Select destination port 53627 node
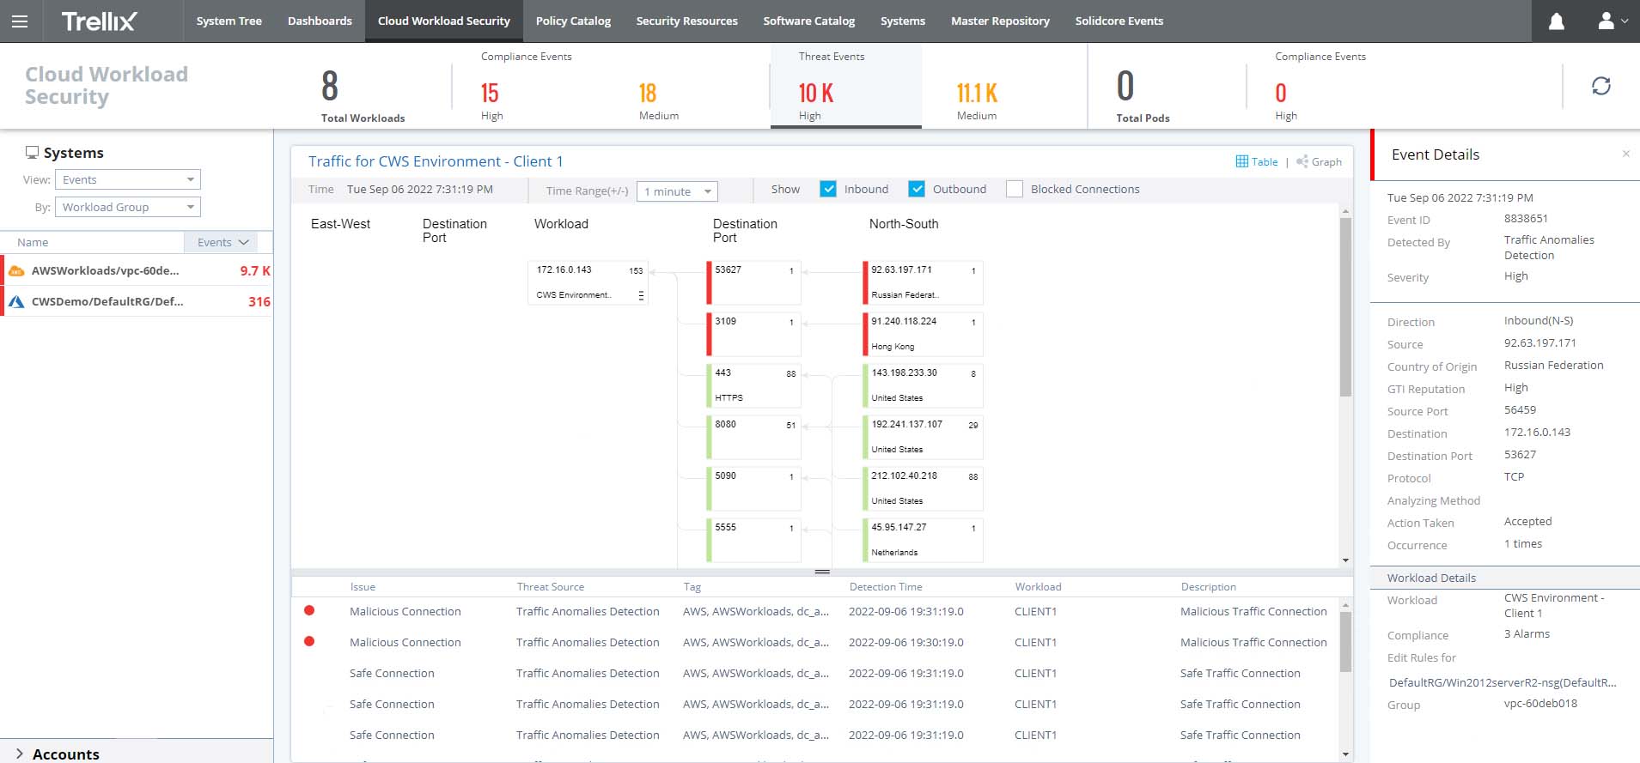Viewport: 1640px width, 763px height. point(753,282)
